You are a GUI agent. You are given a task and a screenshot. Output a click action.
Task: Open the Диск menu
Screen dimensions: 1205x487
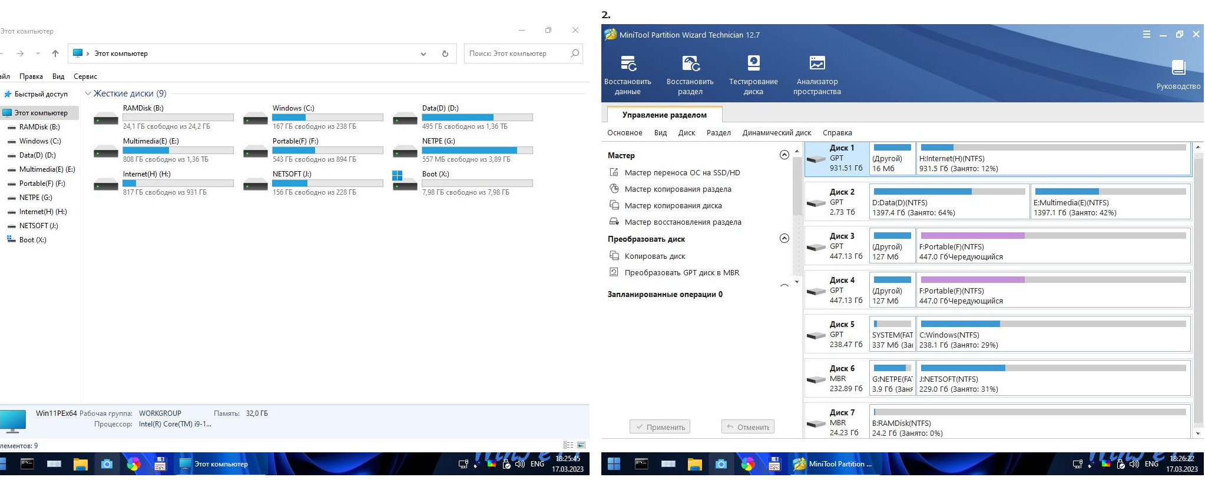(687, 133)
